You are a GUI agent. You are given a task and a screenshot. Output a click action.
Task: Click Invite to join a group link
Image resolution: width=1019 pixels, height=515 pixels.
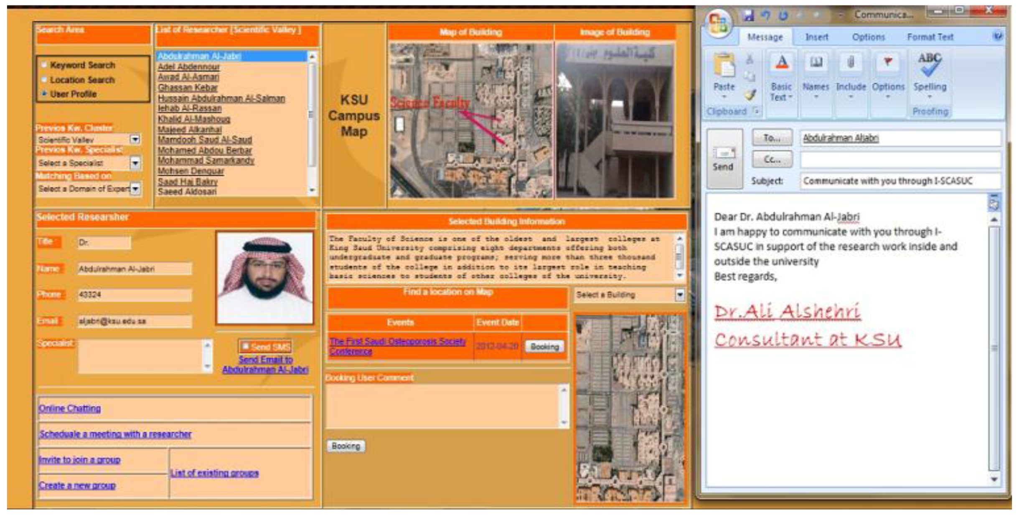point(79,459)
